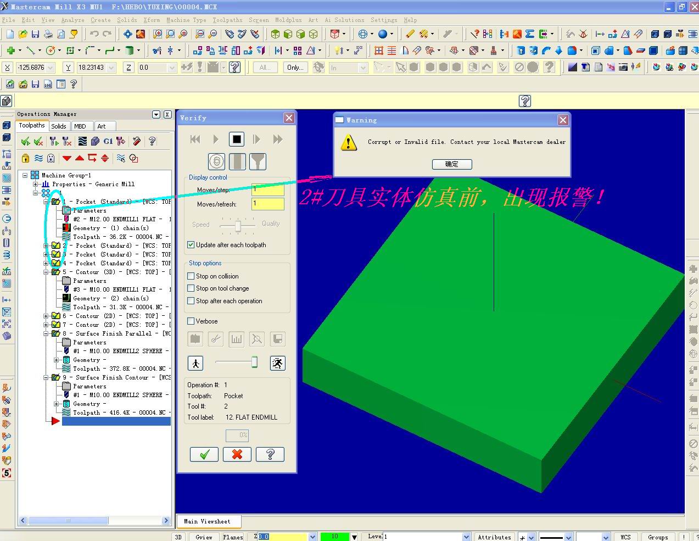
Task: Click the G1 Post selected operations icon
Action: [108, 142]
